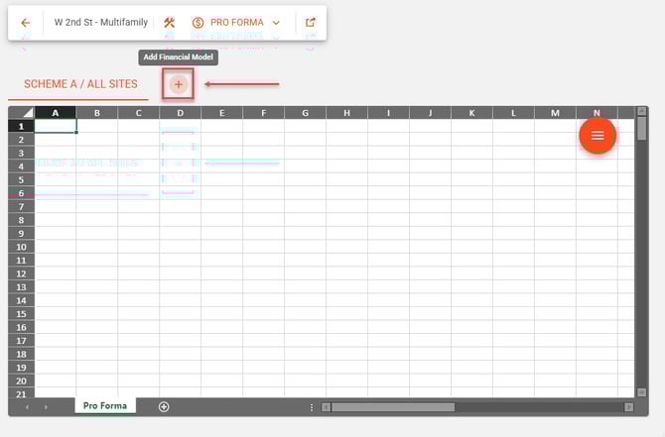Switch to the Pro Forma sheet tab
This screenshot has width=665, height=437.
pyautogui.click(x=104, y=406)
